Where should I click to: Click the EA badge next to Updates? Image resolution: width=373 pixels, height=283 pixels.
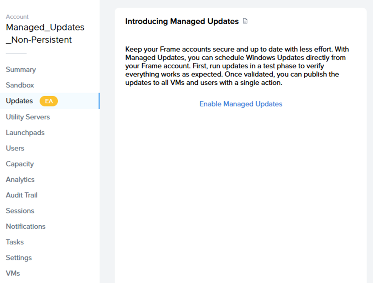click(49, 101)
